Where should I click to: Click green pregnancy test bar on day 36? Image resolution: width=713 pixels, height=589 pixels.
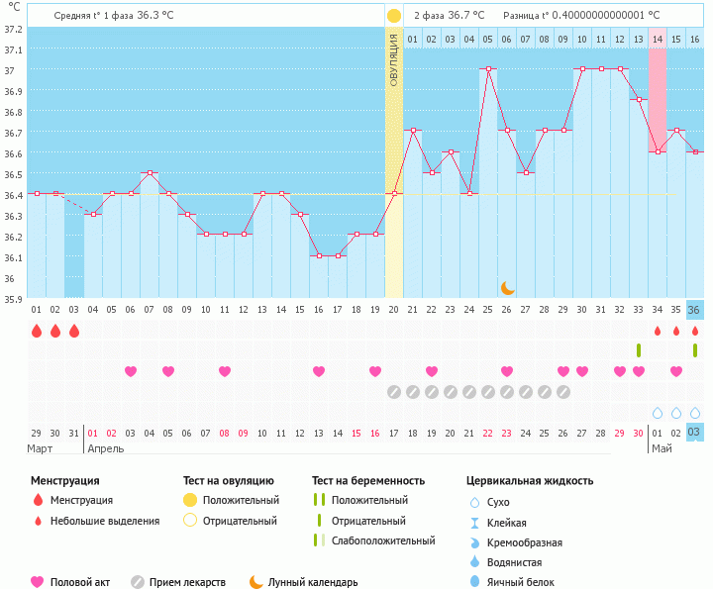coord(695,350)
